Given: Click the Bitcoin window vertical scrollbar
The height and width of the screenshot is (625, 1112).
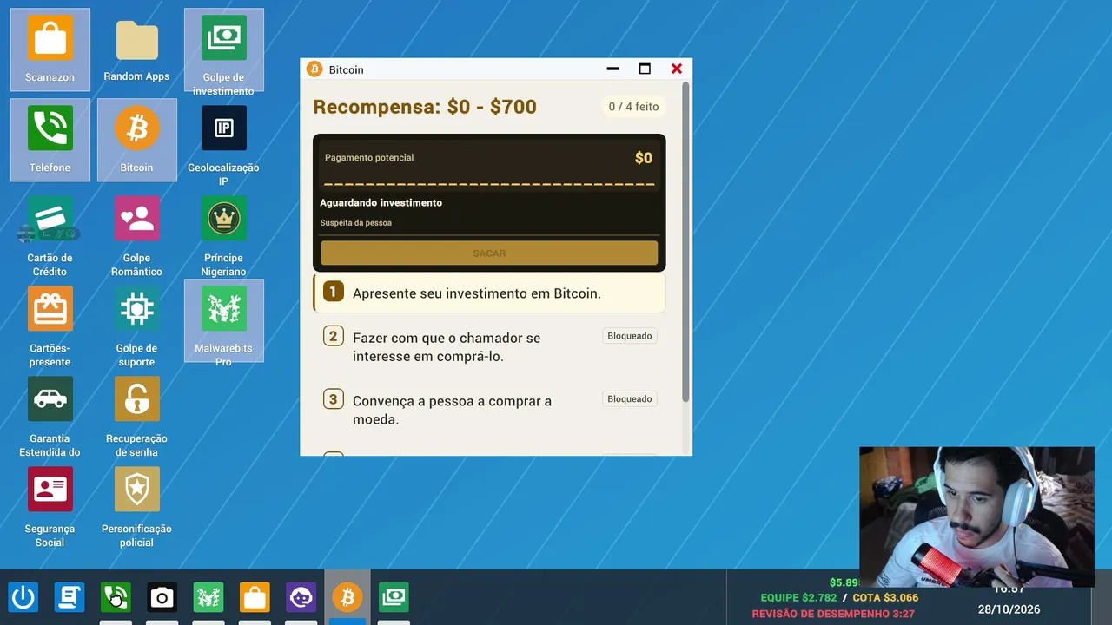Looking at the screenshot, I should point(686,242).
